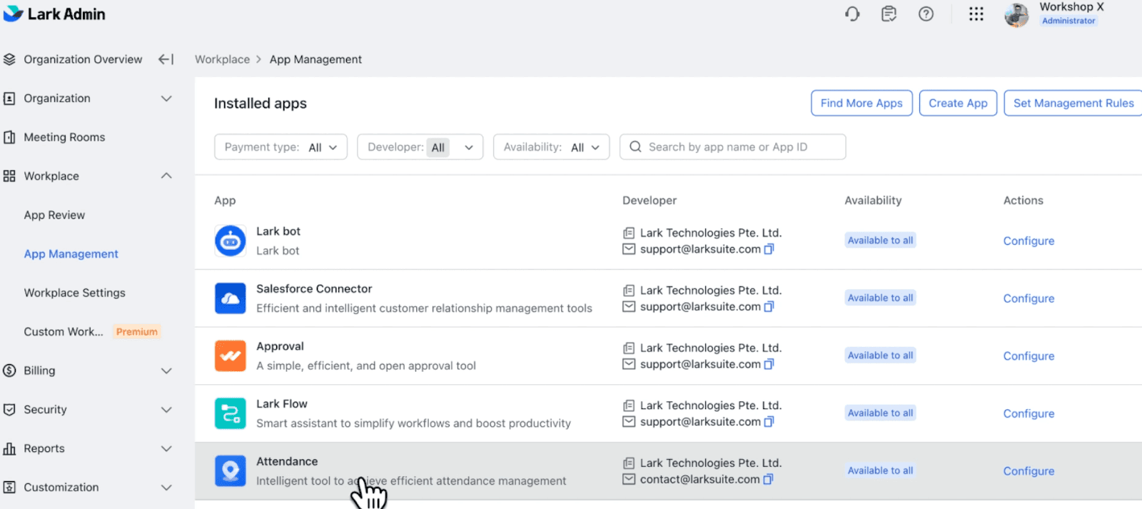Expand the Customization sidebar section
This screenshot has width=1142, height=509.
pos(166,488)
